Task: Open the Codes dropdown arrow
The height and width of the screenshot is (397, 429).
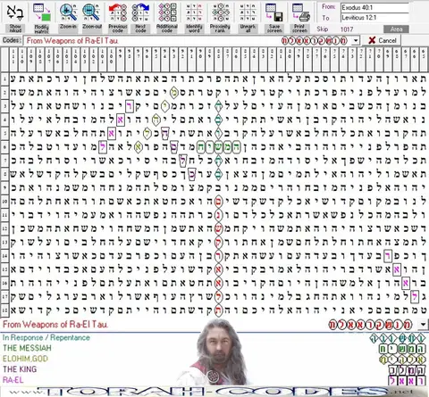Action: click(x=356, y=40)
